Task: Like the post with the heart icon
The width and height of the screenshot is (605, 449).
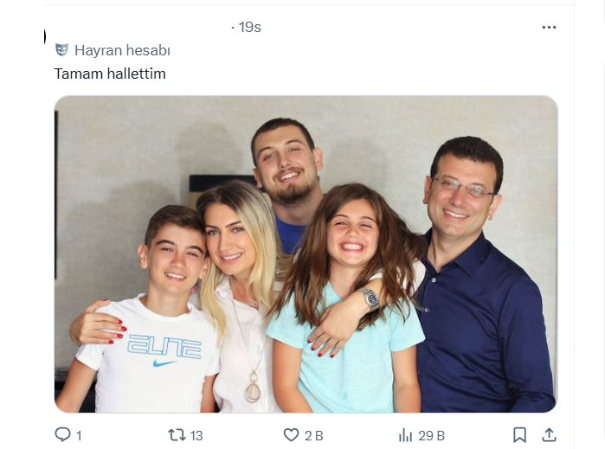Action: [292, 434]
